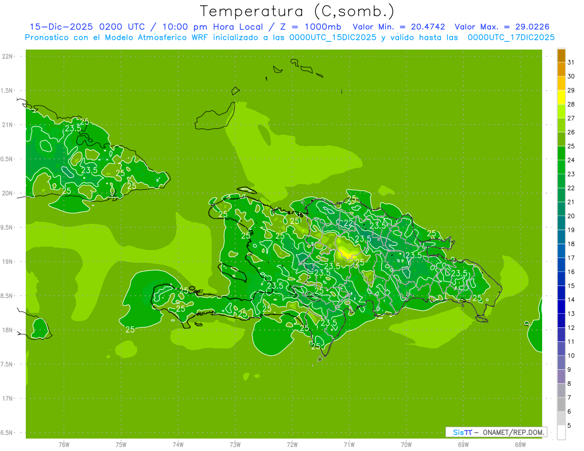Click the purple legend swatch between 9 and 10
This screenshot has height=451, width=584.
coord(561,363)
